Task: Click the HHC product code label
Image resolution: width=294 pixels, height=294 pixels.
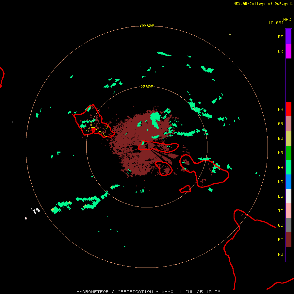Action: [x=287, y=20]
